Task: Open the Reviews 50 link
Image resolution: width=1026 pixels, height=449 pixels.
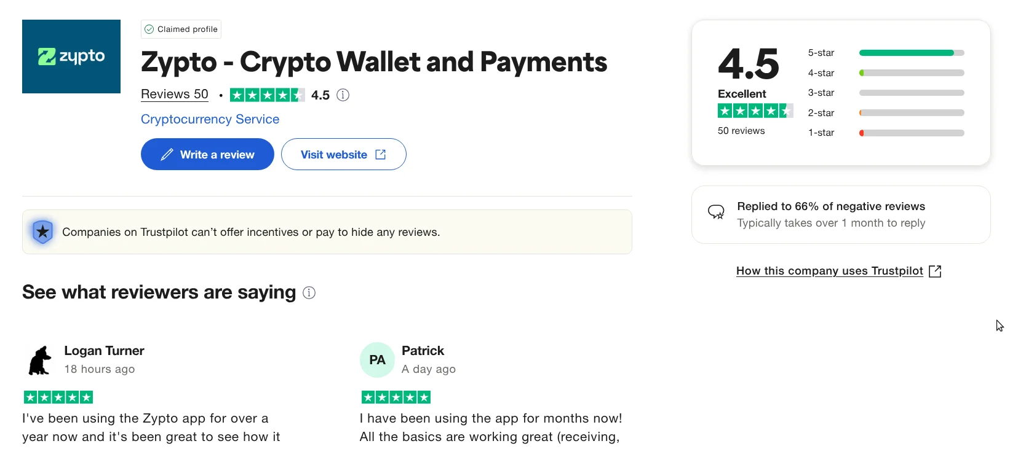Action: tap(175, 94)
